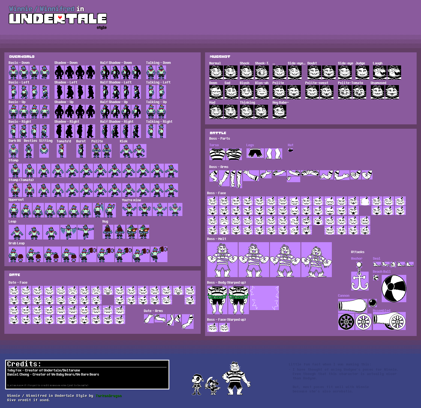Click the Stomp (Tomato) label
The width and height of the screenshot is (421, 408).
(21, 180)
